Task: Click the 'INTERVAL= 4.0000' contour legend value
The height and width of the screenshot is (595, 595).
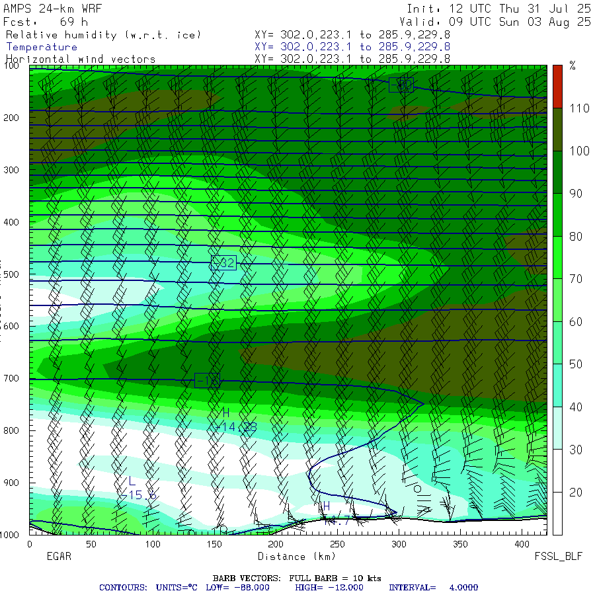Action: (x=433, y=588)
